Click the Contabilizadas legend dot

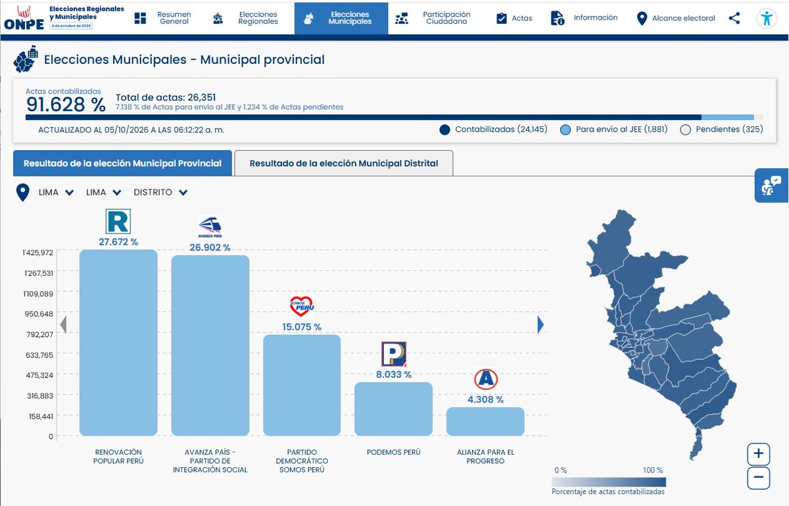coord(445,130)
